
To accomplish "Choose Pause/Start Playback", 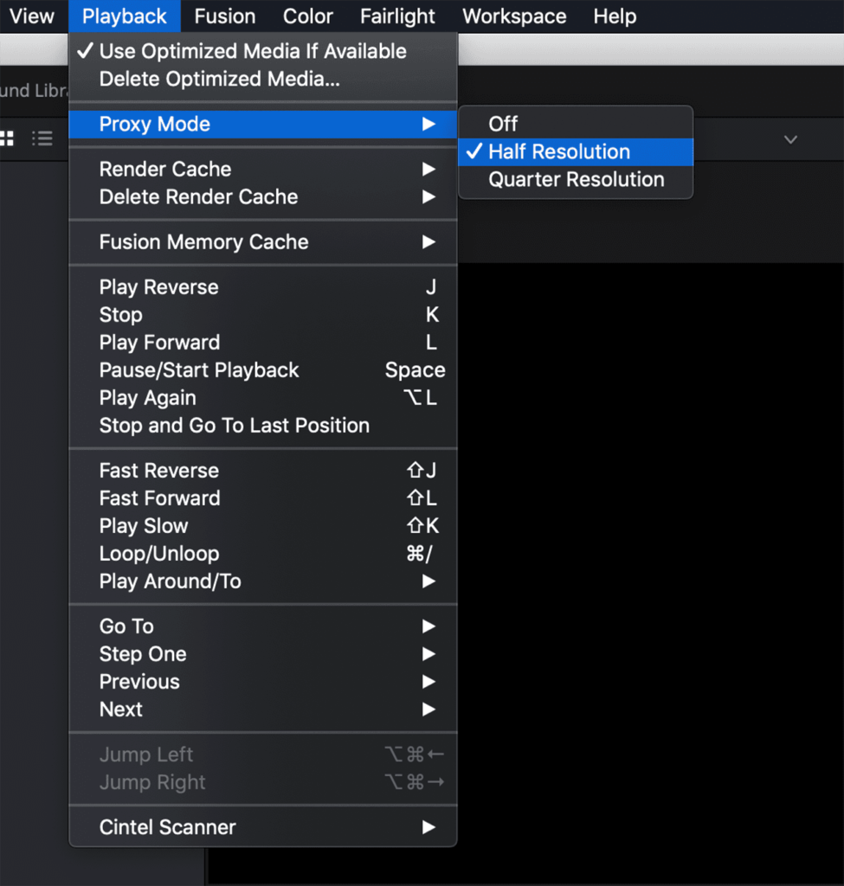I will pos(263,370).
